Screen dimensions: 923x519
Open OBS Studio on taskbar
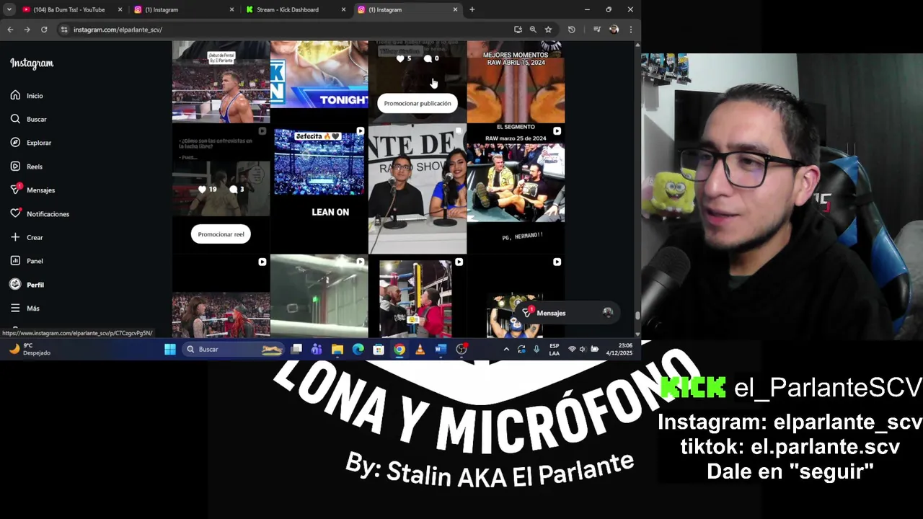(x=461, y=349)
